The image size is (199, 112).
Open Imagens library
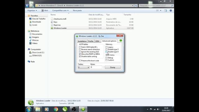(35, 37)
